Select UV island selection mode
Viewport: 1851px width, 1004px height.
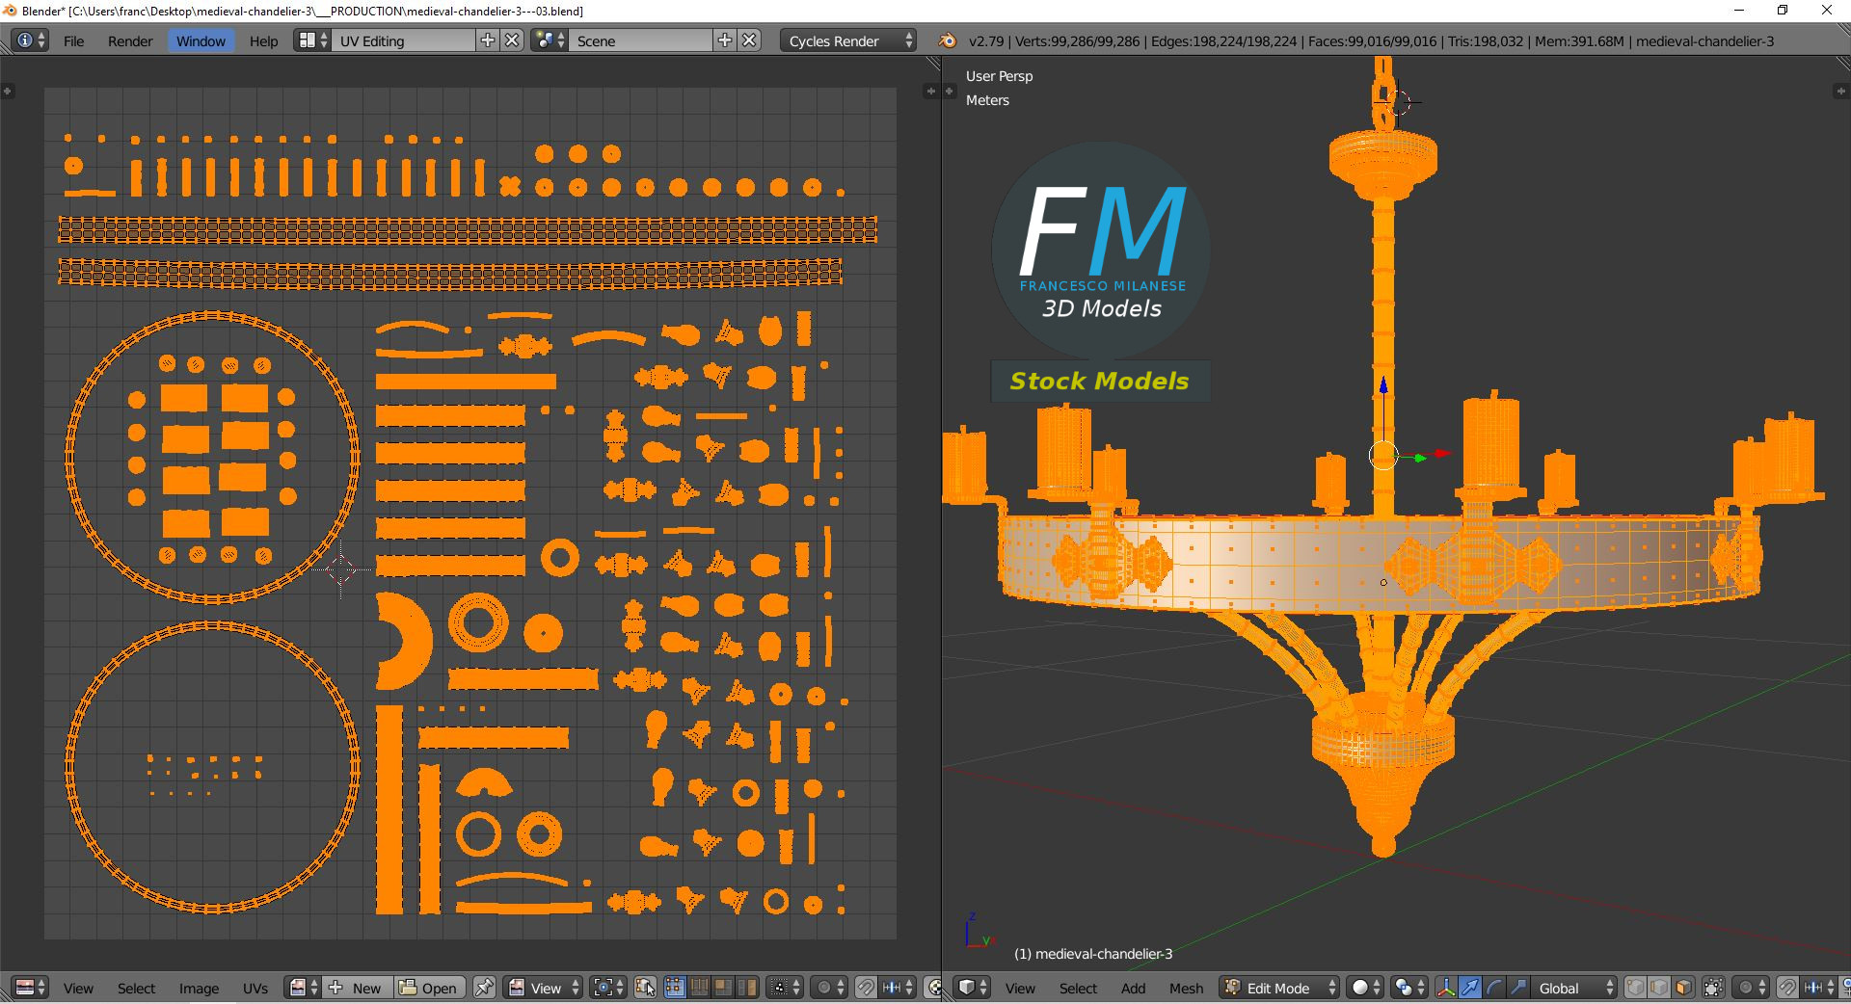pyautogui.click(x=747, y=988)
